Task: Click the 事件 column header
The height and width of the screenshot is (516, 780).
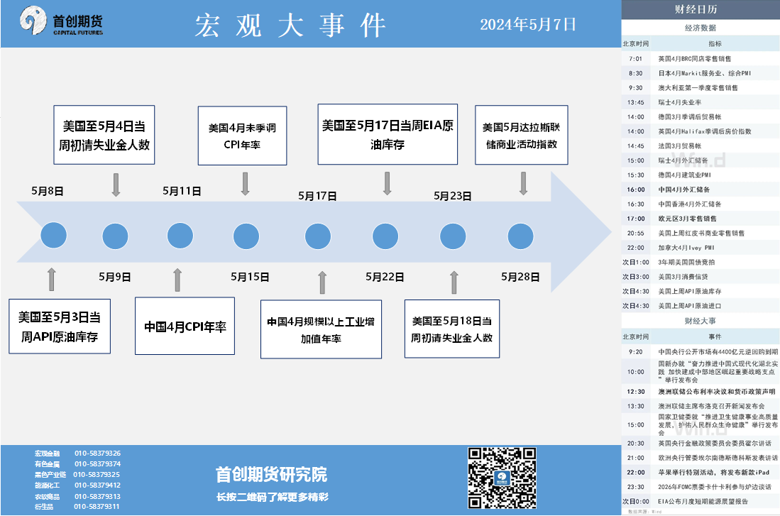Action: coord(715,337)
